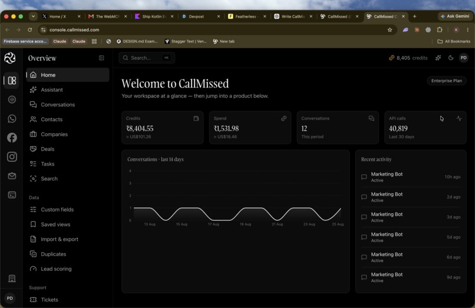
Task: Open Companies in sidebar
Action: pyautogui.click(x=68, y=134)
